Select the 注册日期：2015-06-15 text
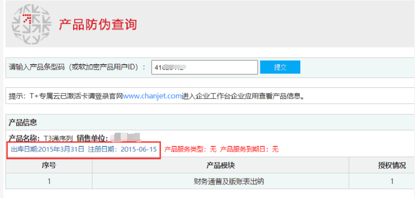 coord(122,149)
